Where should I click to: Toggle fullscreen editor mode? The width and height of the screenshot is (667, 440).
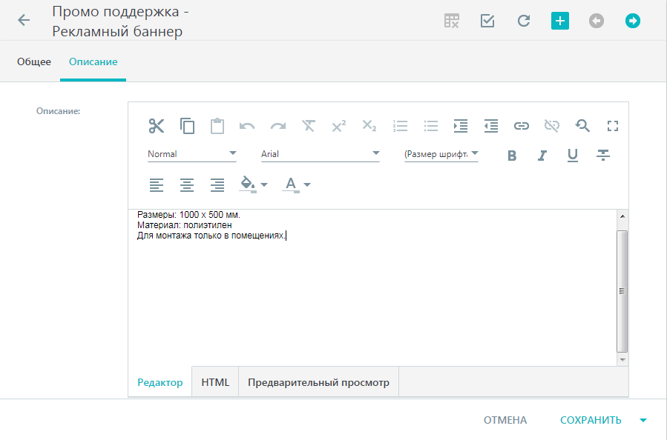click(x=613, y=126)
